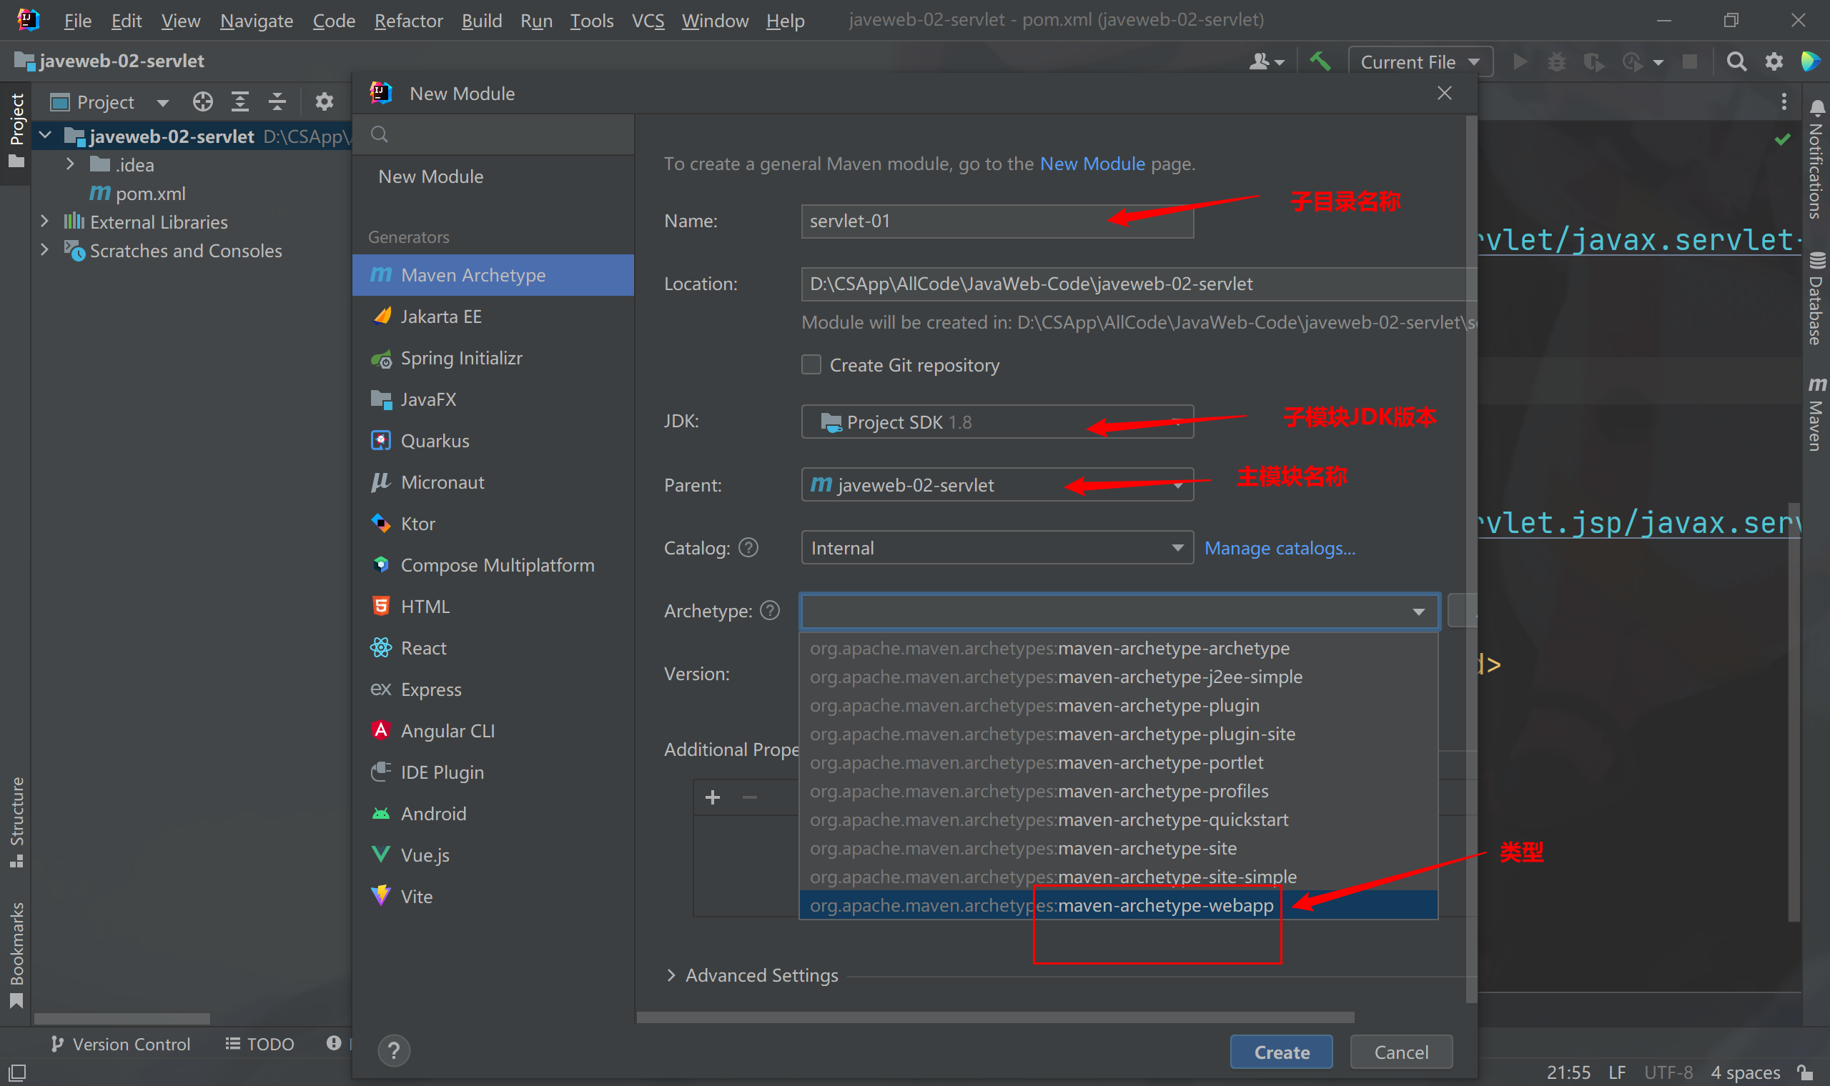Click the Create button
This screenshot has width=1830, height=1086.
1282,1052
